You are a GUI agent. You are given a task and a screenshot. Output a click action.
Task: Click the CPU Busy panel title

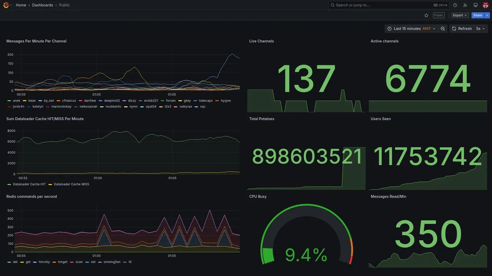click(x=258, y=197)
